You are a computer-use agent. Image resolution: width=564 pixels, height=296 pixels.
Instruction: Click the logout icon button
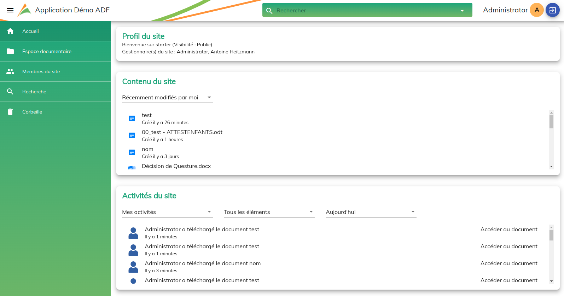click(553, 10)
